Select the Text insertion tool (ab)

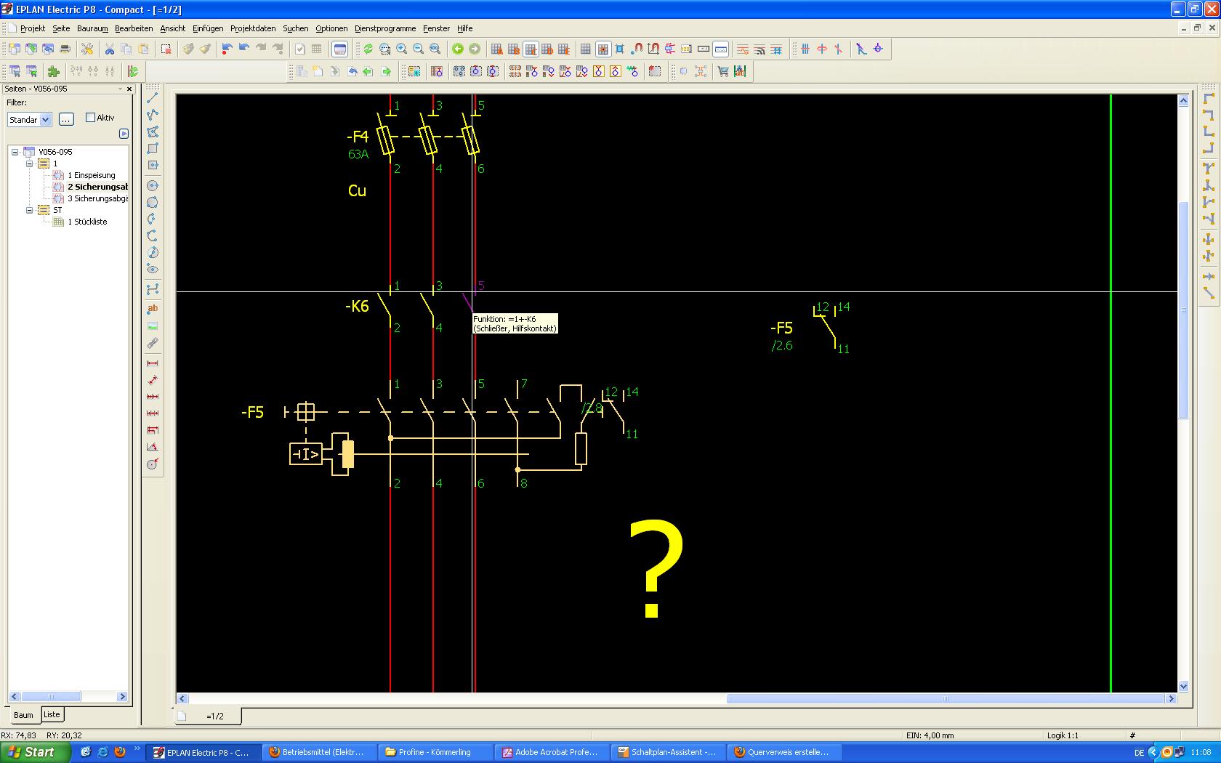[x=153, y=309]
